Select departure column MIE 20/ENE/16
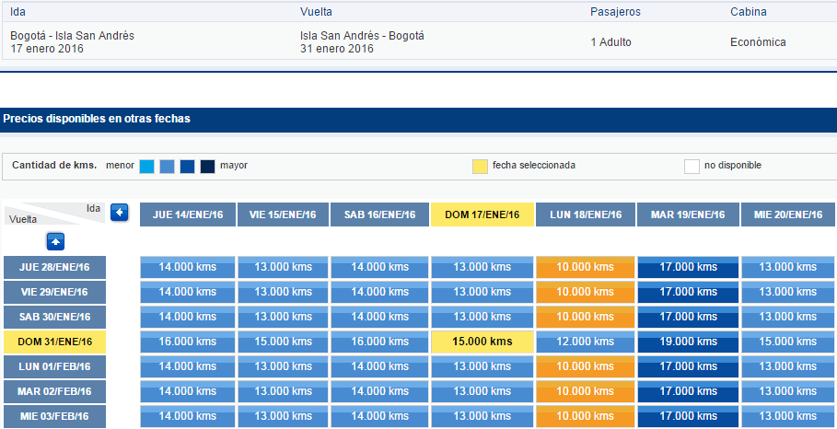 [x=788, y=214]
